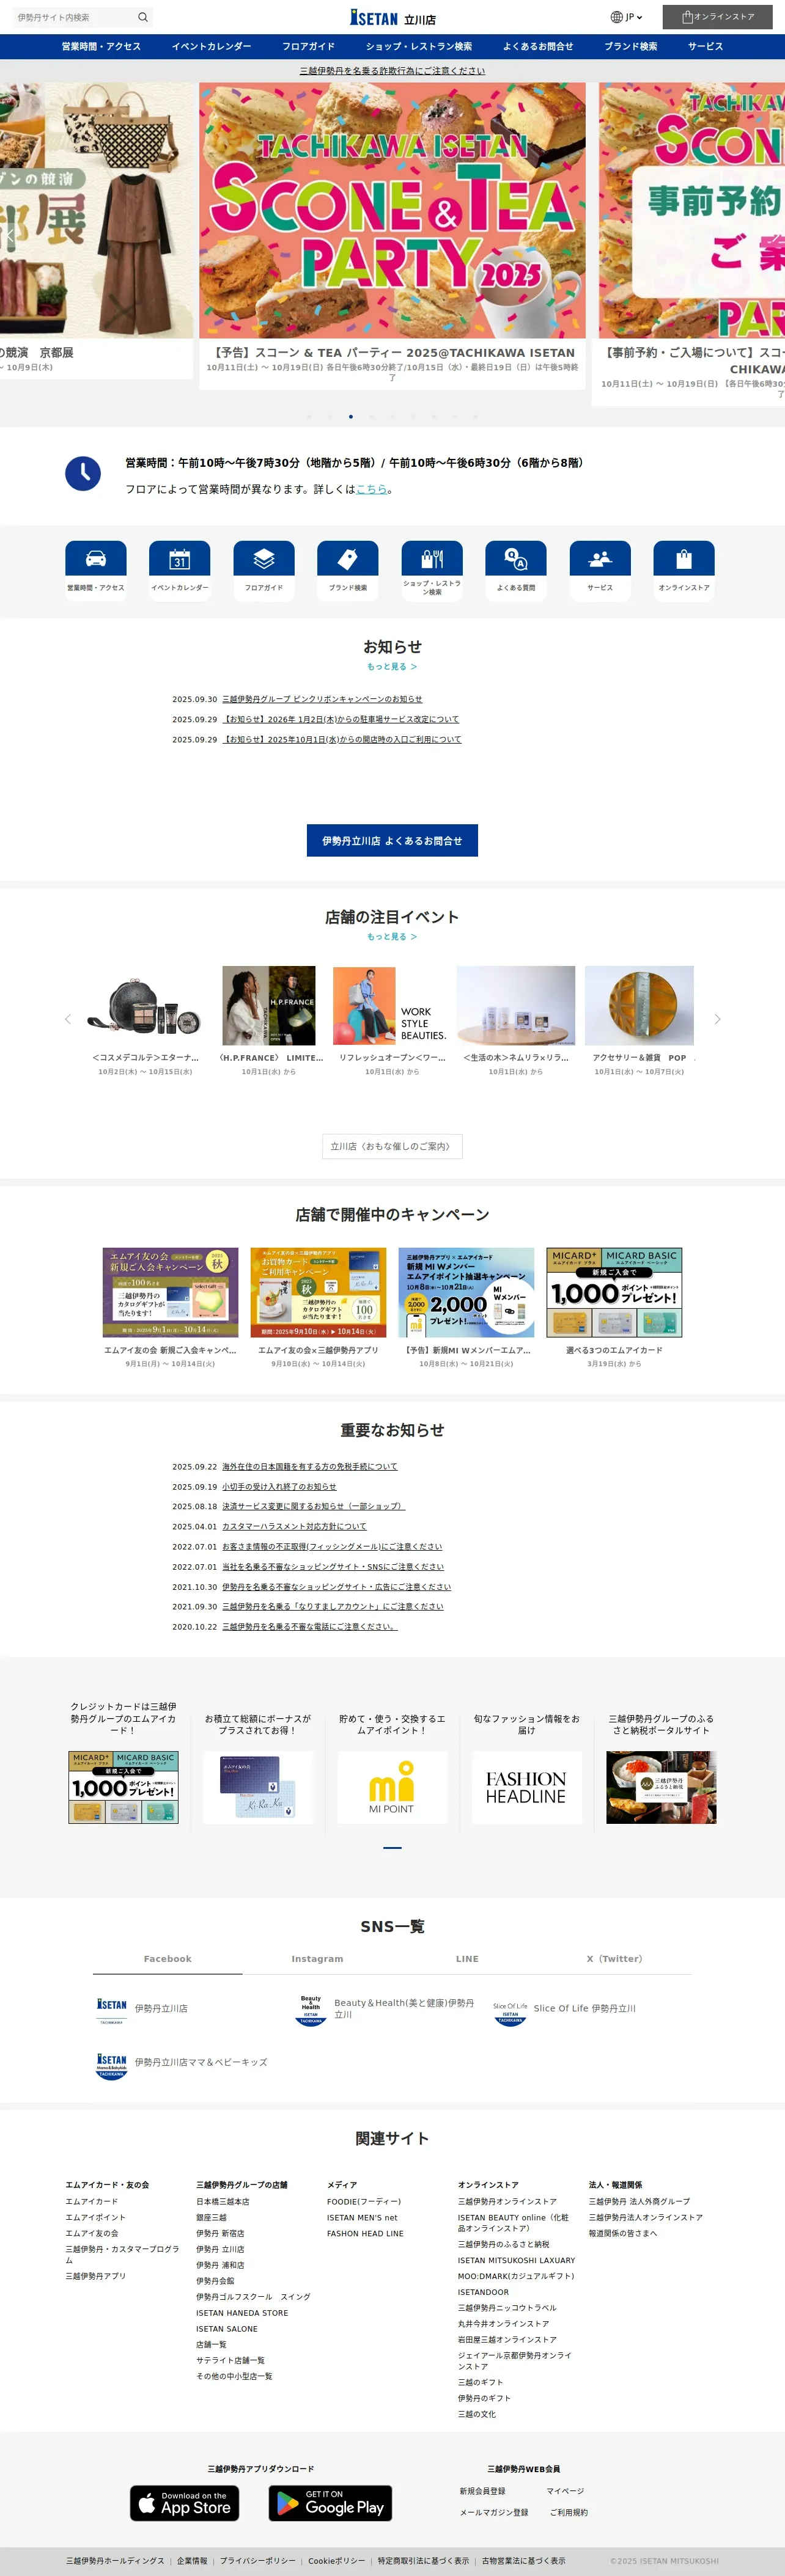Open ブランド検索 in the navigation bar

(x=631, y=46)
